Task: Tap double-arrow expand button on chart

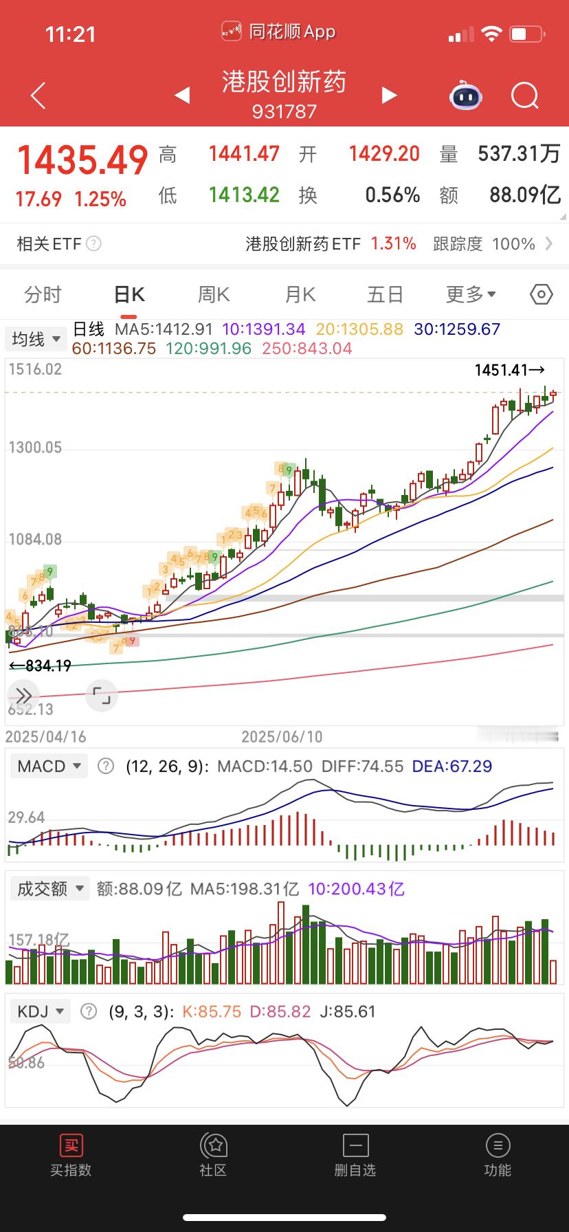Action: [x=23, y=696]
